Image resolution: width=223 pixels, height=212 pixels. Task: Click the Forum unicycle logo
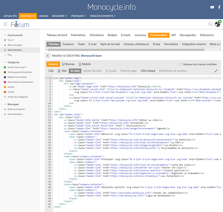(20, 24)
